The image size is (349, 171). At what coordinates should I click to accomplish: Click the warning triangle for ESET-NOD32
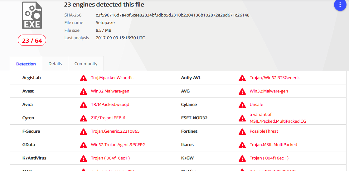click(242, 118)
